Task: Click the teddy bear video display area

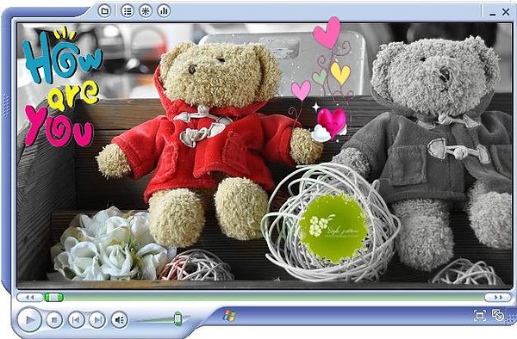Action: click(265, 156)
